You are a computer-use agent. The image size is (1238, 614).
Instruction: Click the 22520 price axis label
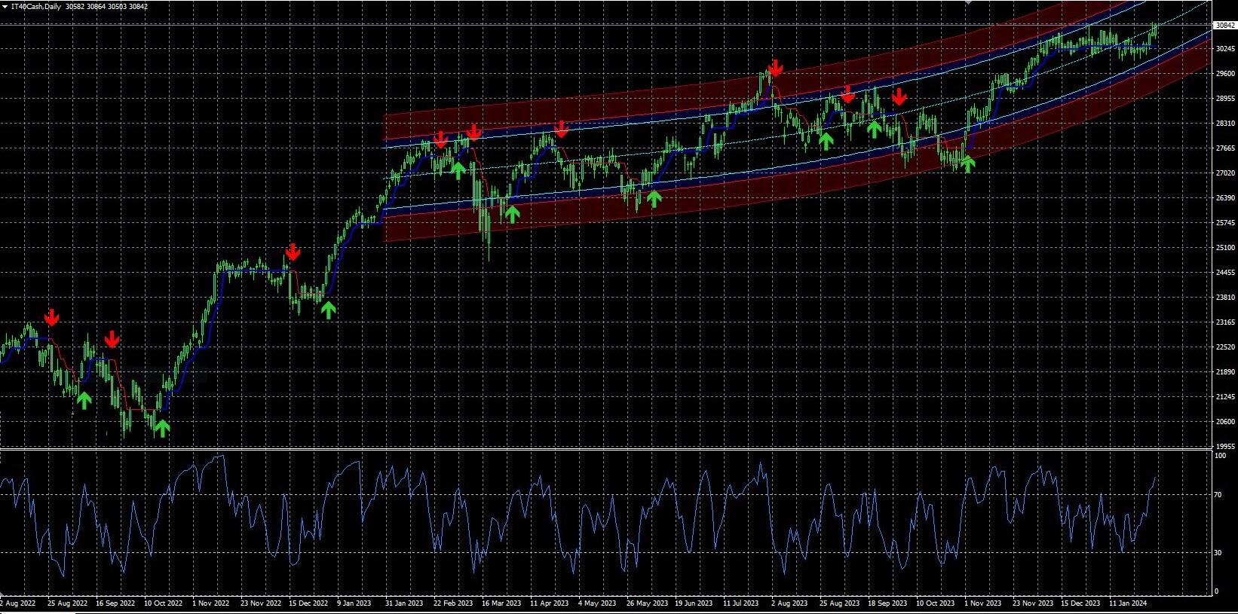(1225, 347)
